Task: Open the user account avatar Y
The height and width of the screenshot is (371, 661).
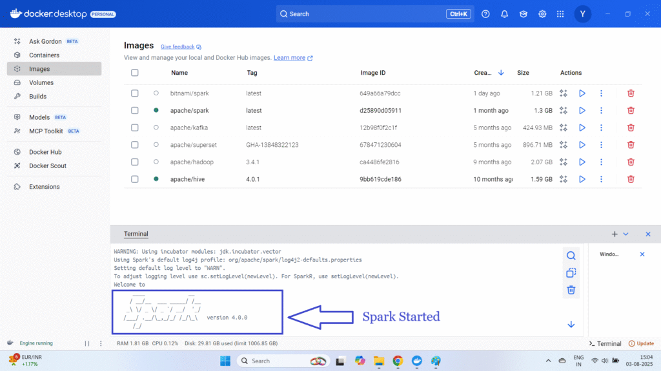Action: click(583, 14)
